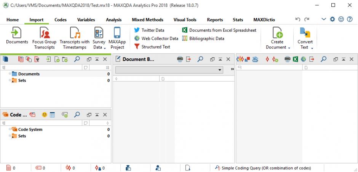The width and height of the screenshot is (358, 172).
Task: Click the smiley feedback icon in title ribbon
Action: [341, 19]
